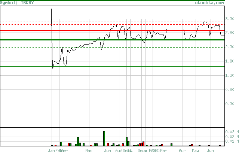Image resolution: width=245 pixels, height=152 pixels.
Task: Select the 2.80 price axis label
Action: pos(230,33)
